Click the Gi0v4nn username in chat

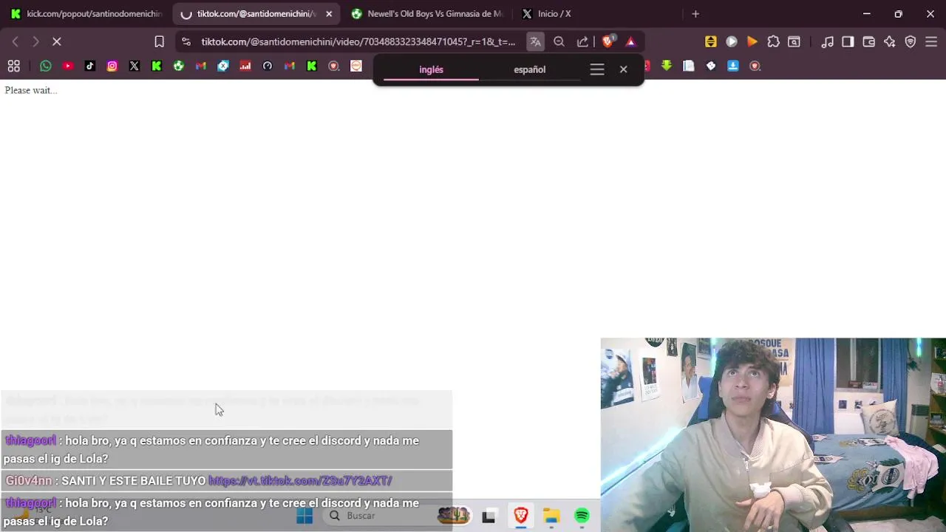[29, 481]
